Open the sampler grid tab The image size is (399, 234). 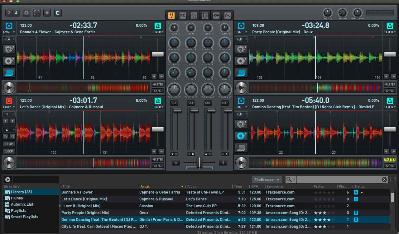coord(194,15)
